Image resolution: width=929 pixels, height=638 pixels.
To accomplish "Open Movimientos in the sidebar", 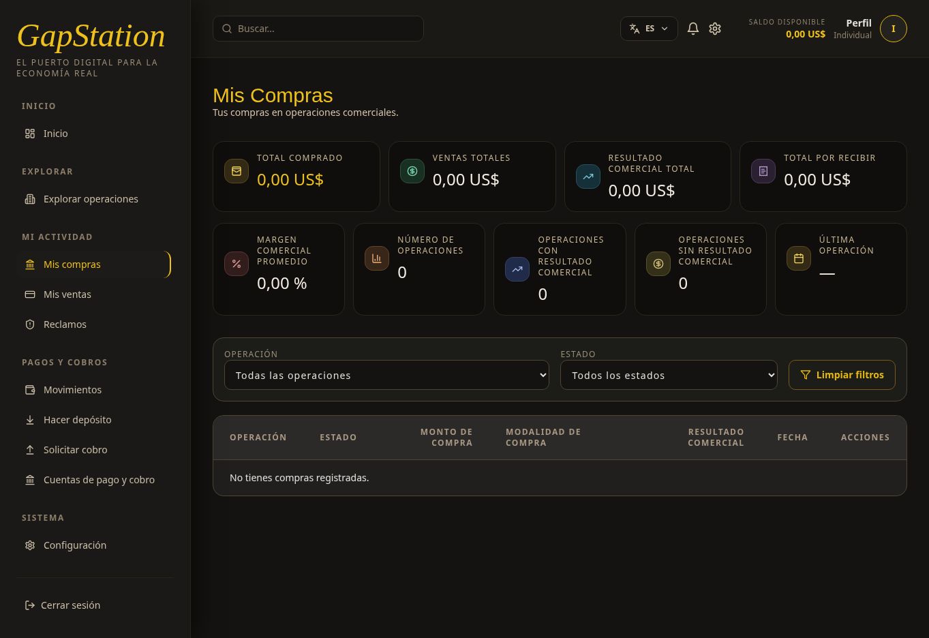I will point(95,390).
